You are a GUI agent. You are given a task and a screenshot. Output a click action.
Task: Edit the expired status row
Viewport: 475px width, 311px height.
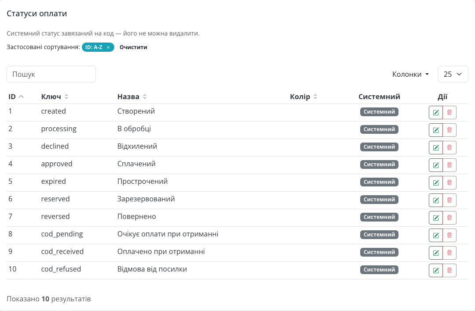click(x=435, y=182)
